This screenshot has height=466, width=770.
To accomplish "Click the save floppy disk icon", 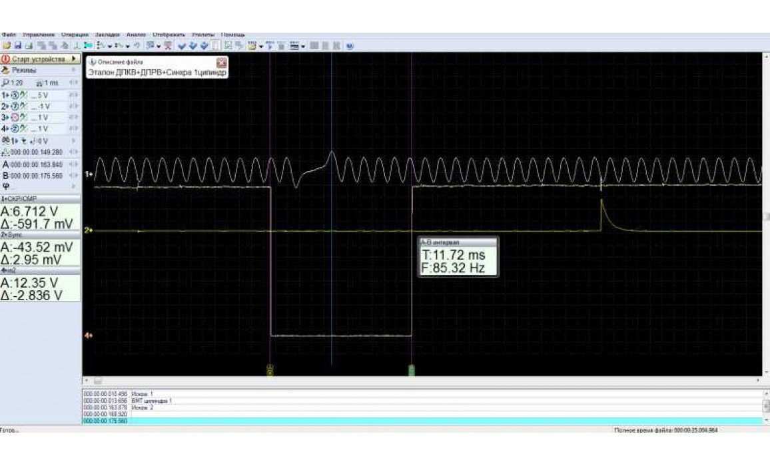I will coord(18,46).
